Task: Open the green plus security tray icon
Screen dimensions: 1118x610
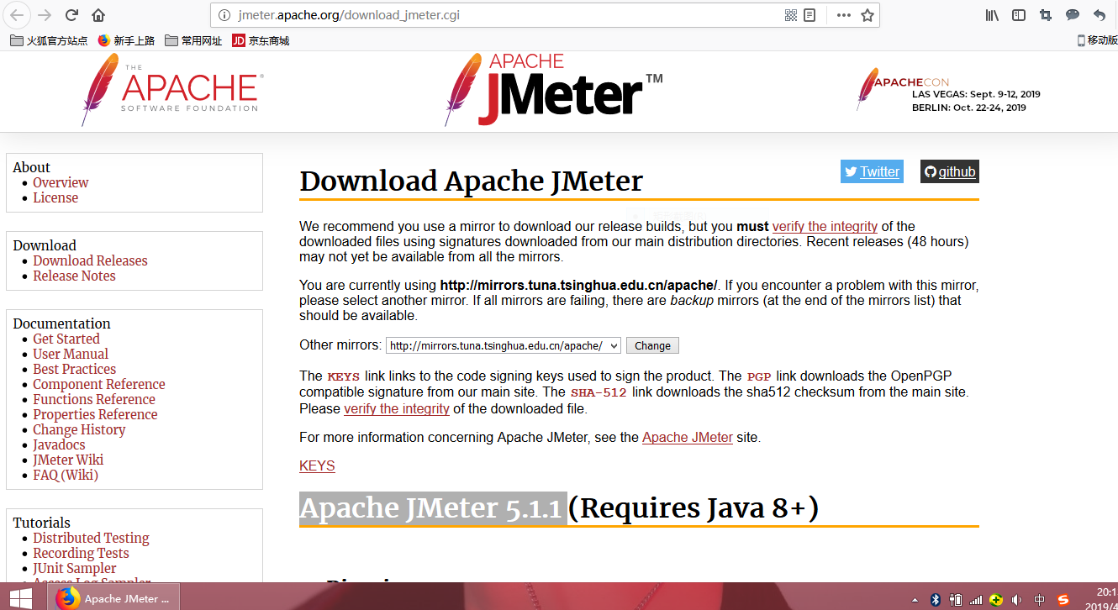Action: [997, 600]
